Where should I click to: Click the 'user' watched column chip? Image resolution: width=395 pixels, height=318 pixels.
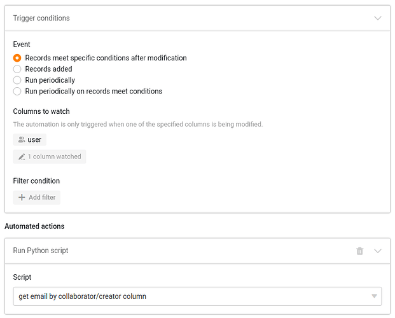(x=30, y=140)
